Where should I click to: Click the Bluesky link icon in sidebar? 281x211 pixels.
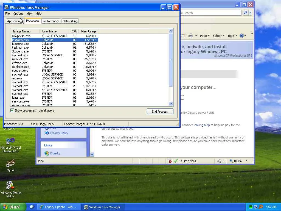pyautogui.click(x=47, y=153)
